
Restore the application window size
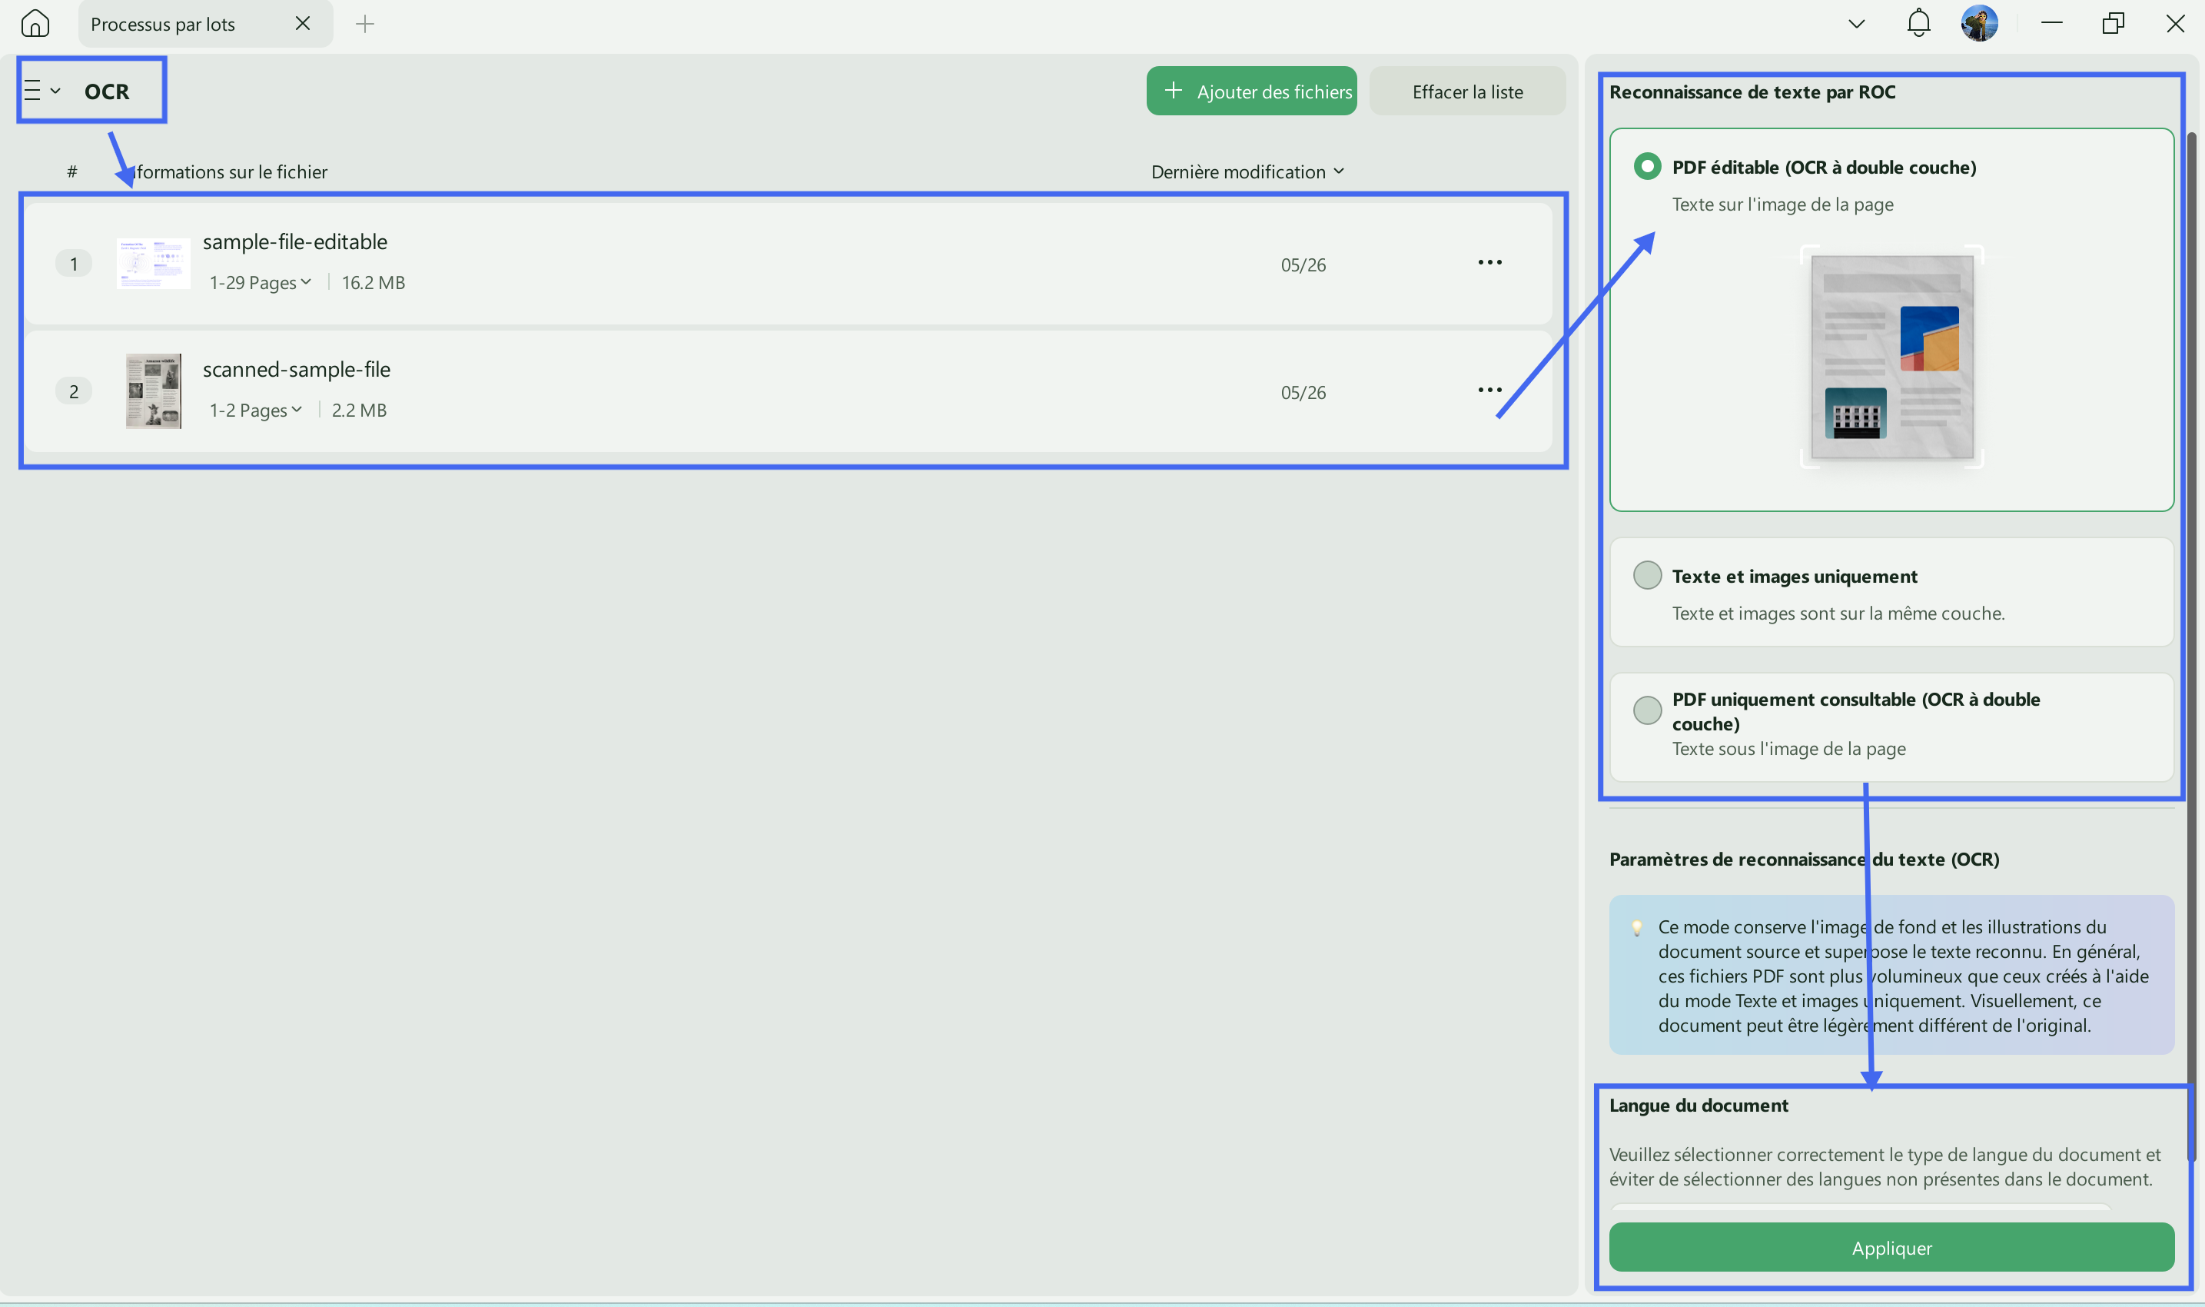coord(2114,24)
